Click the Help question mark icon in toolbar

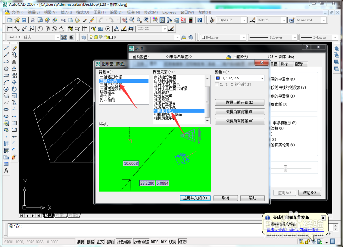pyautogui.click(x=200, y=20)
